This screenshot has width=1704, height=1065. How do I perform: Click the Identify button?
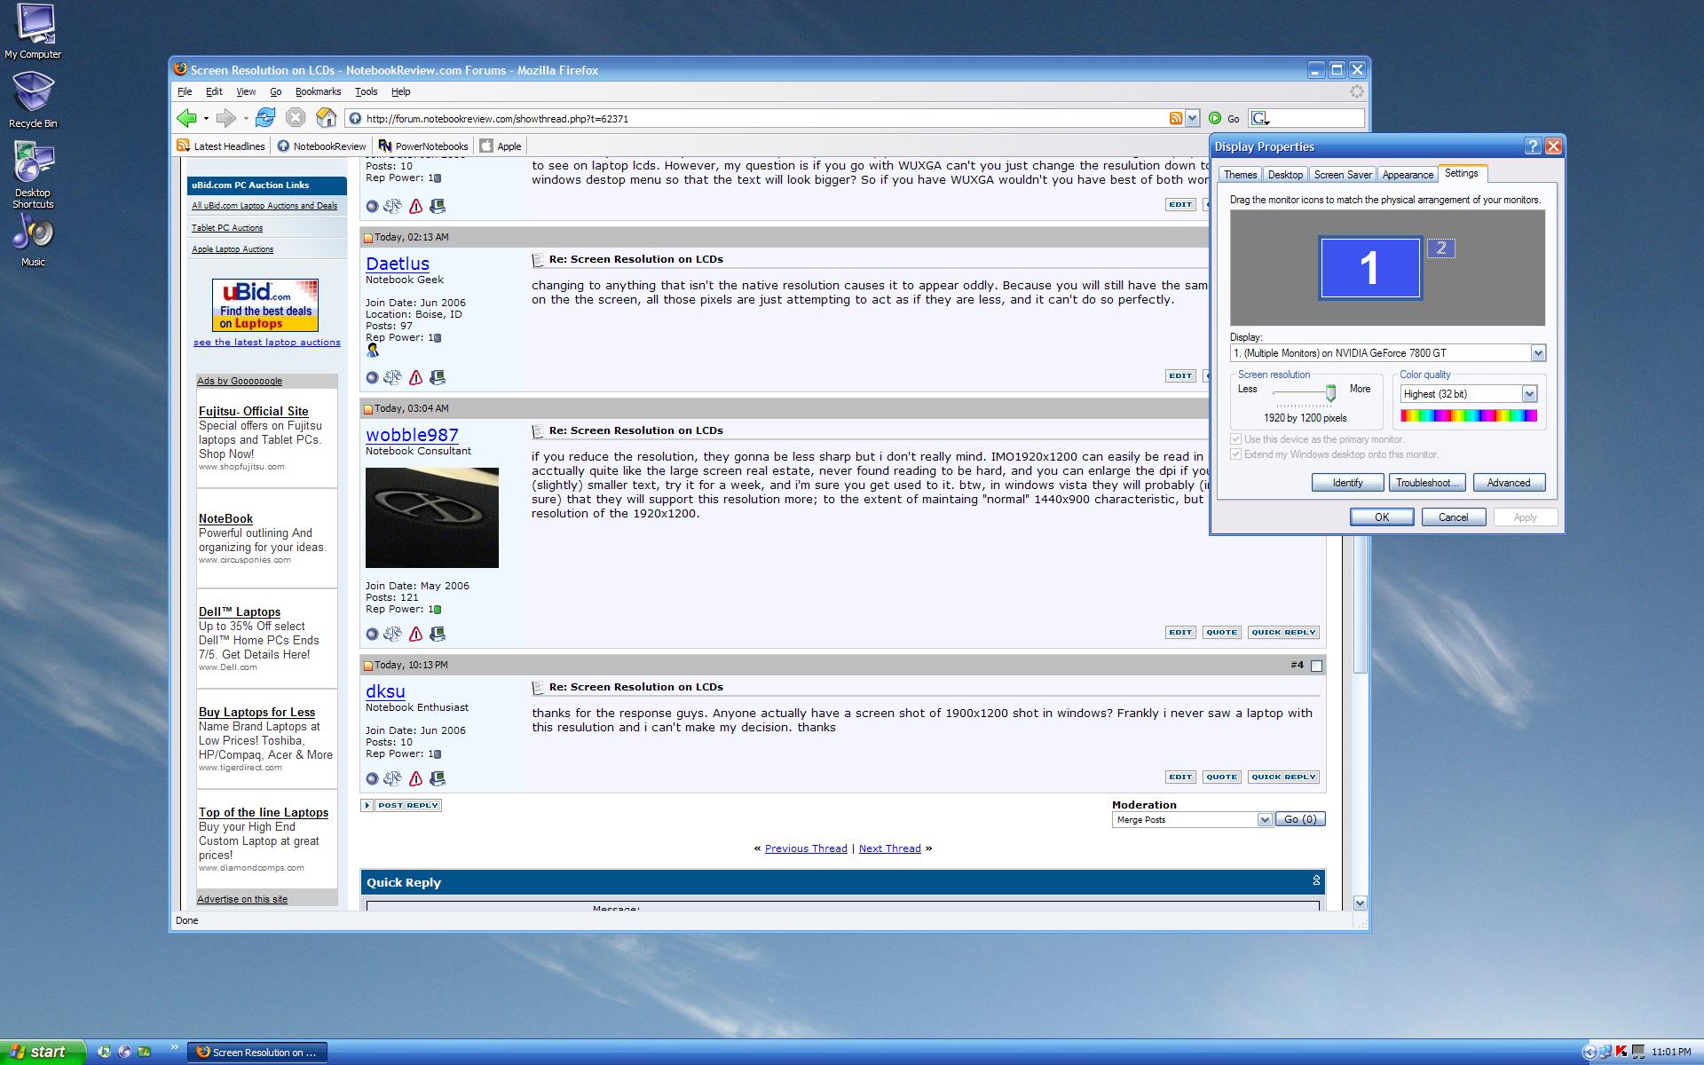(x=1347, y=483)
